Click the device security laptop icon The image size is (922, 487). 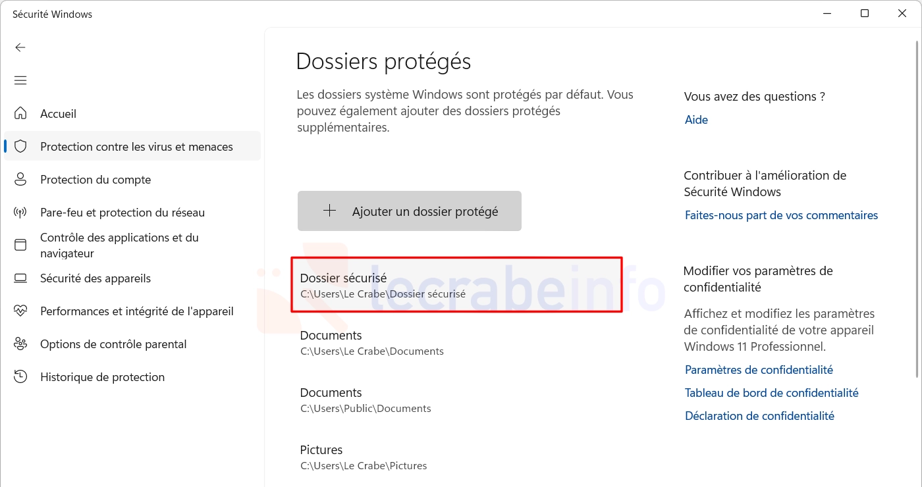(20, 278)
